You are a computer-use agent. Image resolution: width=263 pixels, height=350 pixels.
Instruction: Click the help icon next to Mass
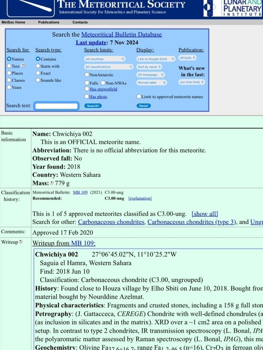52,183
